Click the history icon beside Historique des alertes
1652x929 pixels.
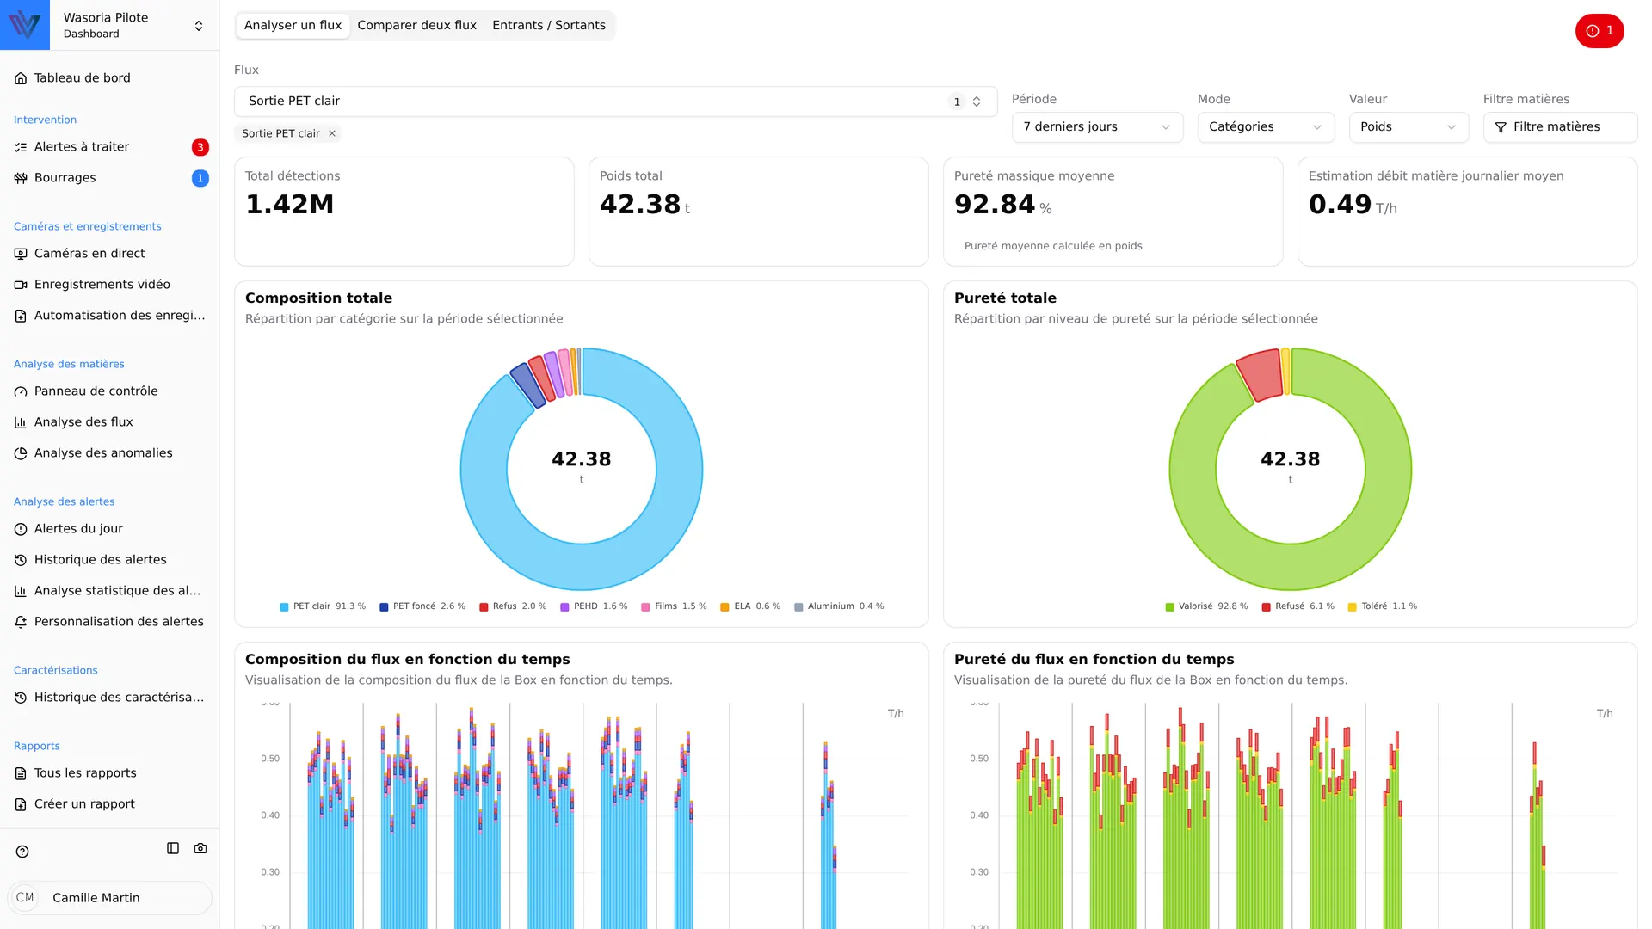pyautogui.click(x=21, y=560)
